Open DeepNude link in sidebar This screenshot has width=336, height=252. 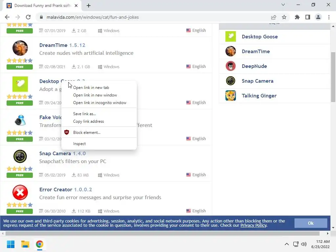[x=254, y=66]
